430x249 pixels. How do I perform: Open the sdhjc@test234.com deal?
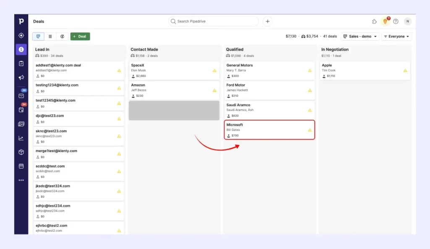pos(79,211)
